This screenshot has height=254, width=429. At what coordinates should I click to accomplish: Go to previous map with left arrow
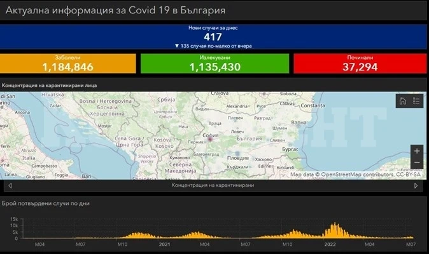10,186
